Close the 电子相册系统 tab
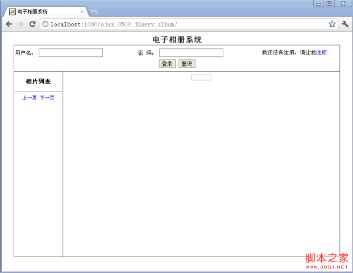Image resolution: width=353 pixels, height=273 pixels. click(82, 12)
